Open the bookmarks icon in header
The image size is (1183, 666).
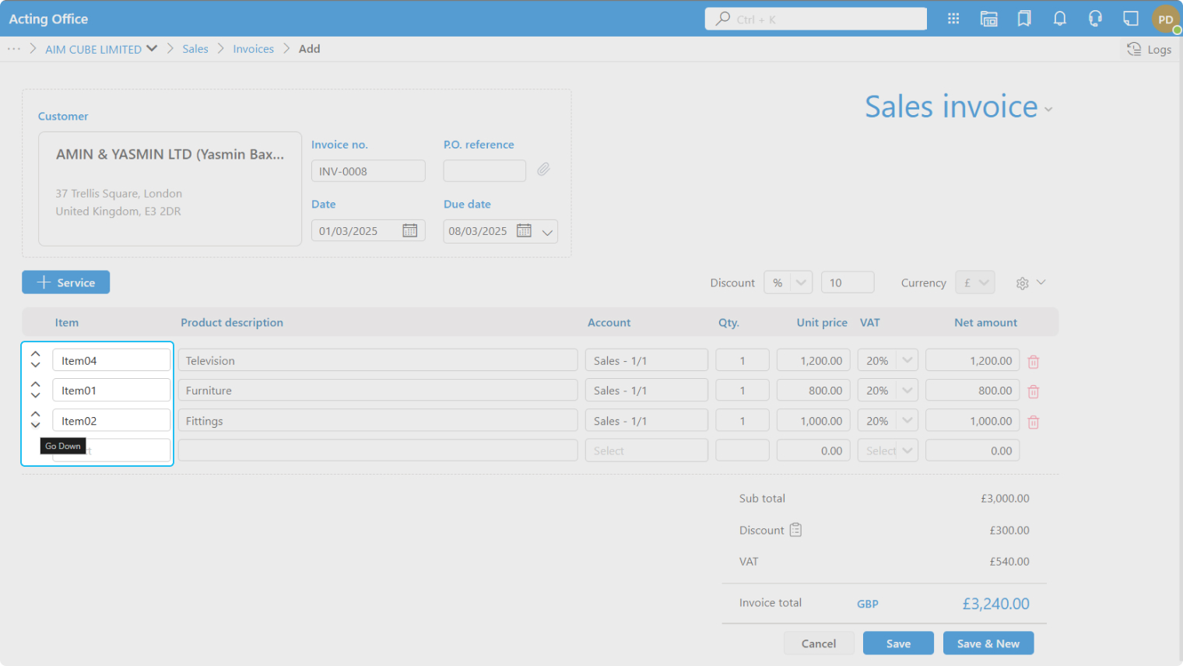pyautogui.click(x=1024, y=19)
